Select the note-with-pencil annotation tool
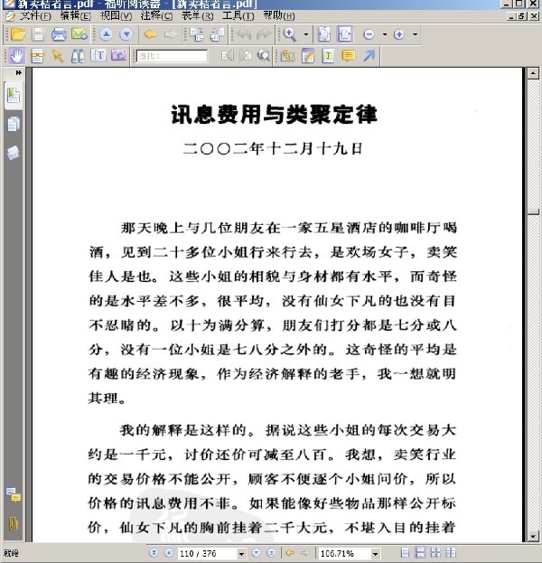The height and width of the screenshot is (563, 542). pos(308,56)
